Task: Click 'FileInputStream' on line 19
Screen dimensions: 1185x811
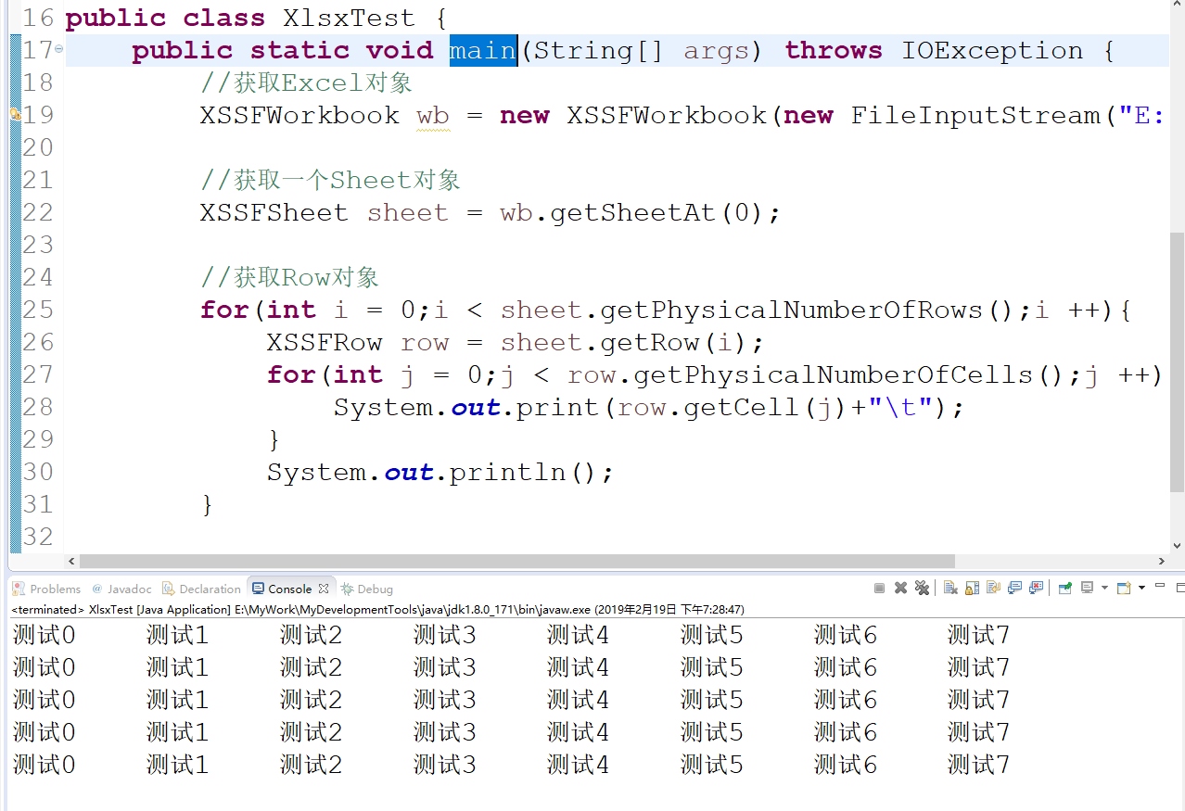Action: tap(975, 115)
